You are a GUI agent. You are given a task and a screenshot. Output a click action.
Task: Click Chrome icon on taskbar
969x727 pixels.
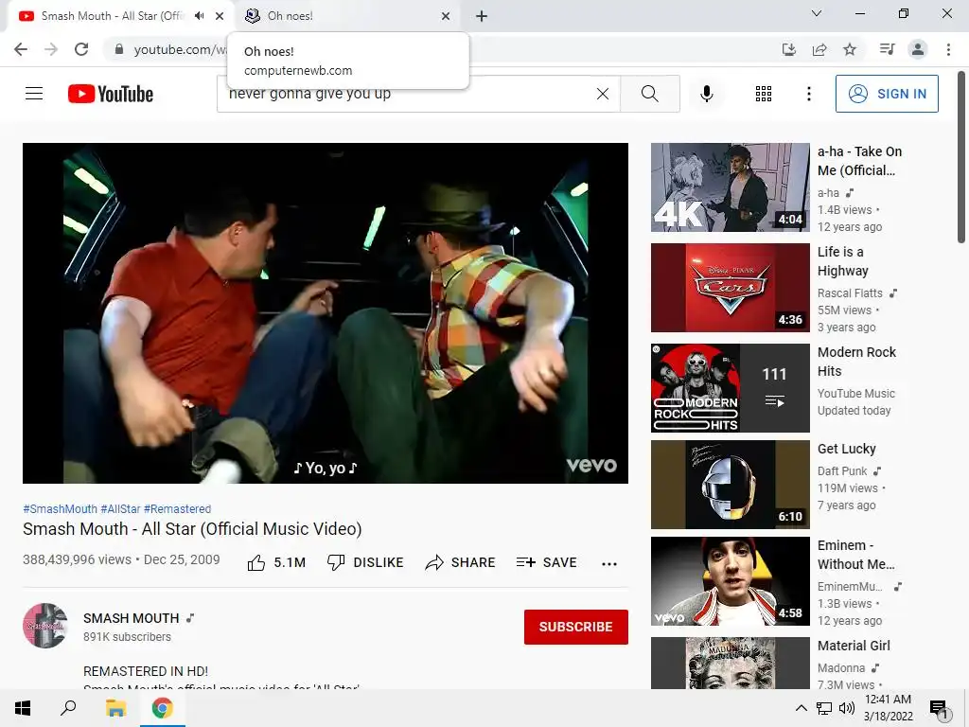tap(163, 708)
